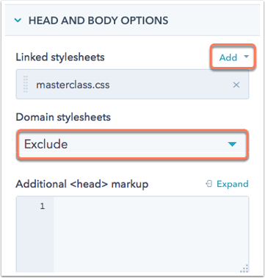The width and height of the screenshot is (265, 278).
Task: Collapse the Head and Body Options chevron
Action: (x=18, y=21)
